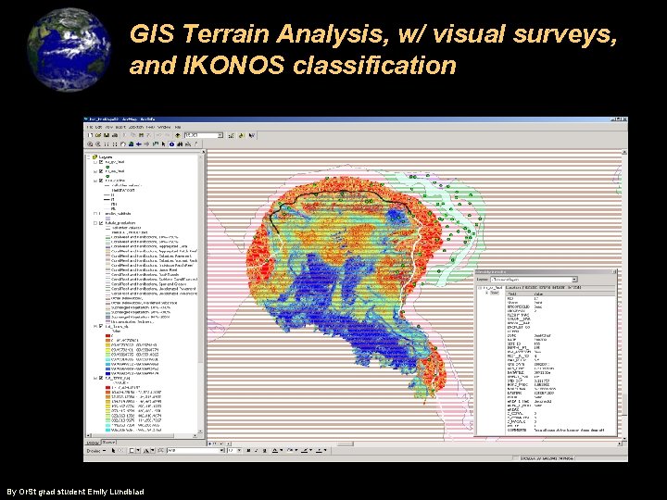Go back to previous extent arrow
This screenshot has height=500, width=667.
(x=139, y=144)
